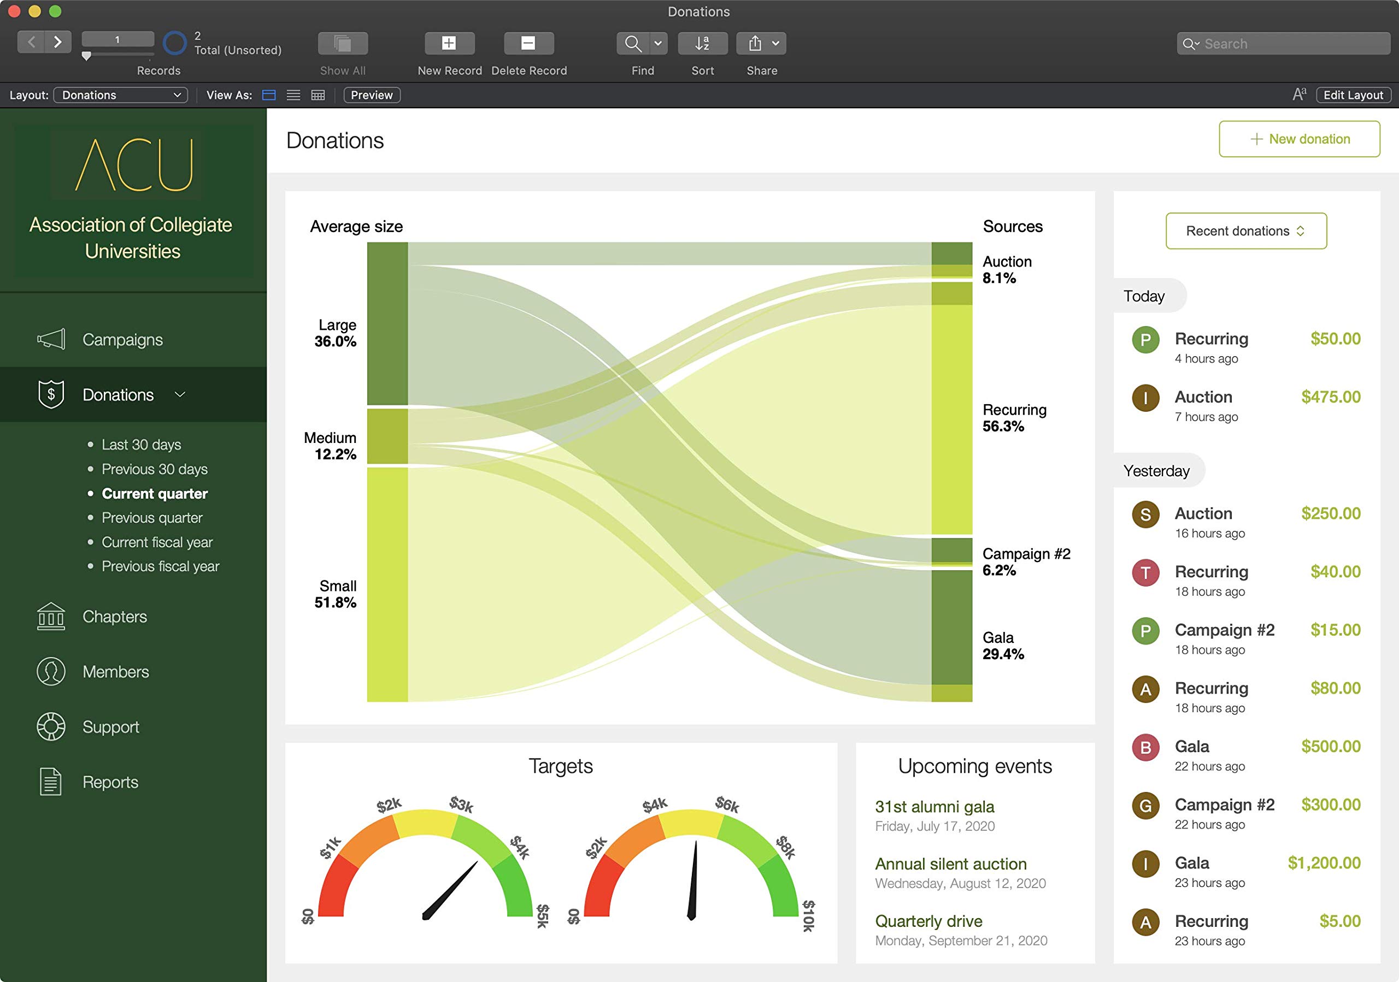Open Chapters via building icon
Viewport: 1399px width, 982px height.
pyautogui.click(x=51, y=616)
